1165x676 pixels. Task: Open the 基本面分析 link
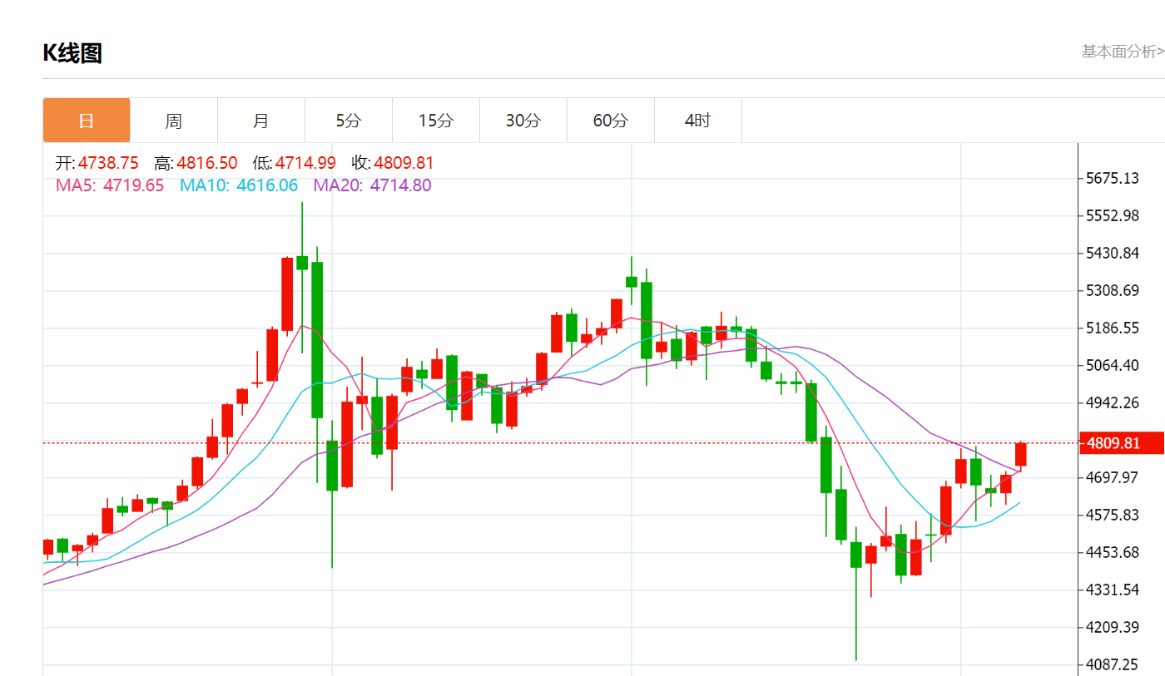tap(1122, 52)
